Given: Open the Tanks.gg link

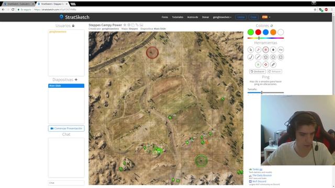Looking at the screenshot, I should [x=257, y=169].
